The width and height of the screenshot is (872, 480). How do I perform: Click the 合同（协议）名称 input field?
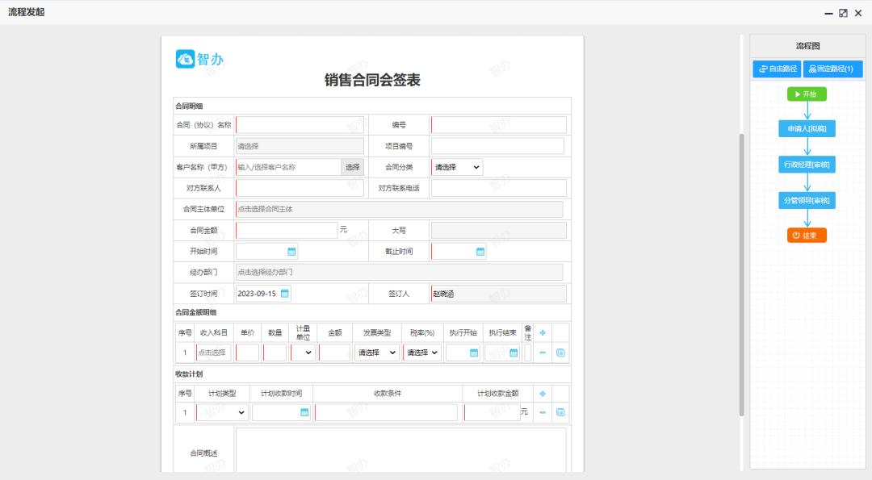click(299, 124)
